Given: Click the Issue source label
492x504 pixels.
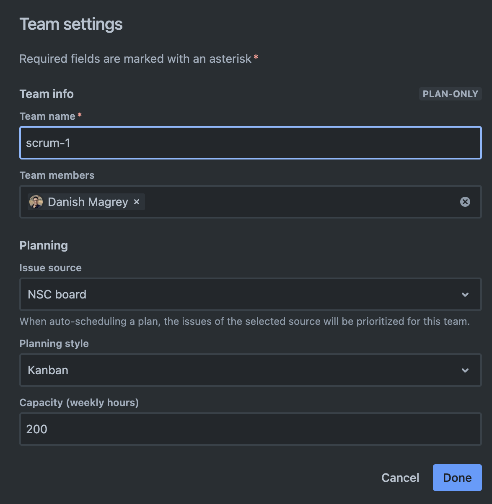Looking at the screenshot, I should (50, 268).
